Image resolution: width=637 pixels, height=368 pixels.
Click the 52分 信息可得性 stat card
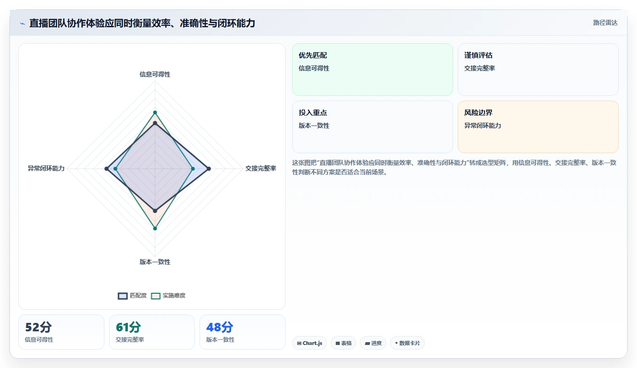click(61, 332)
